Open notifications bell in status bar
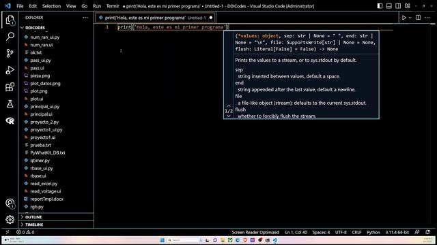437x245 pixels. 428,232
